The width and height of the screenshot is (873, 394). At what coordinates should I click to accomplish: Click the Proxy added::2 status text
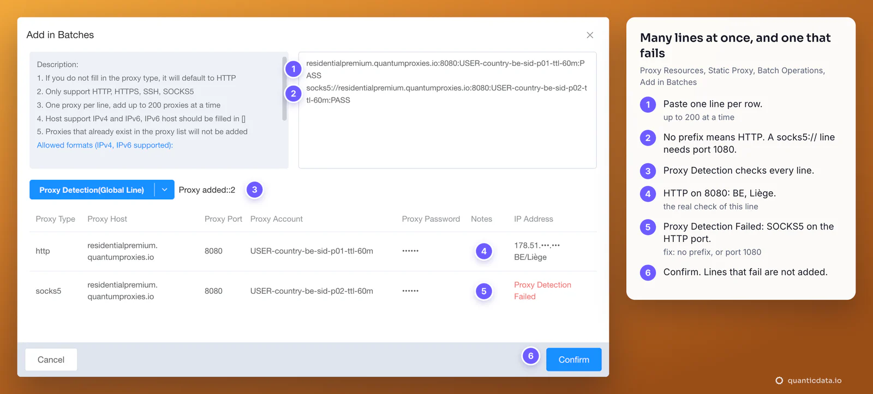(x=207, y=190)
